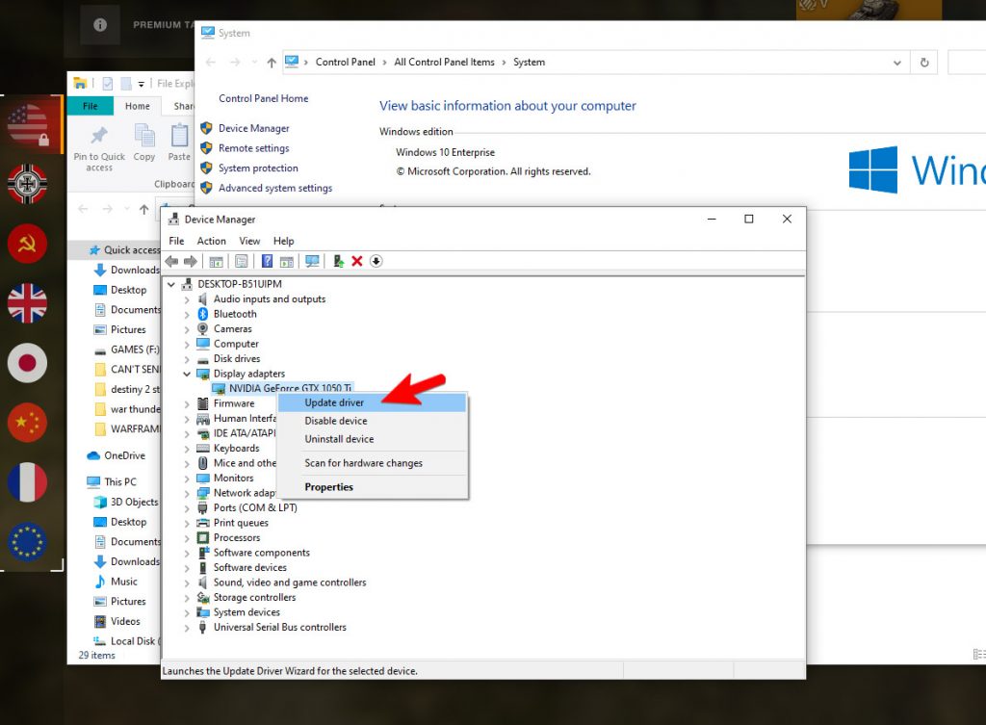The image size is (986, 725).
Task: Select the United Kingdom flag icon
Action: tap(27, 303)
